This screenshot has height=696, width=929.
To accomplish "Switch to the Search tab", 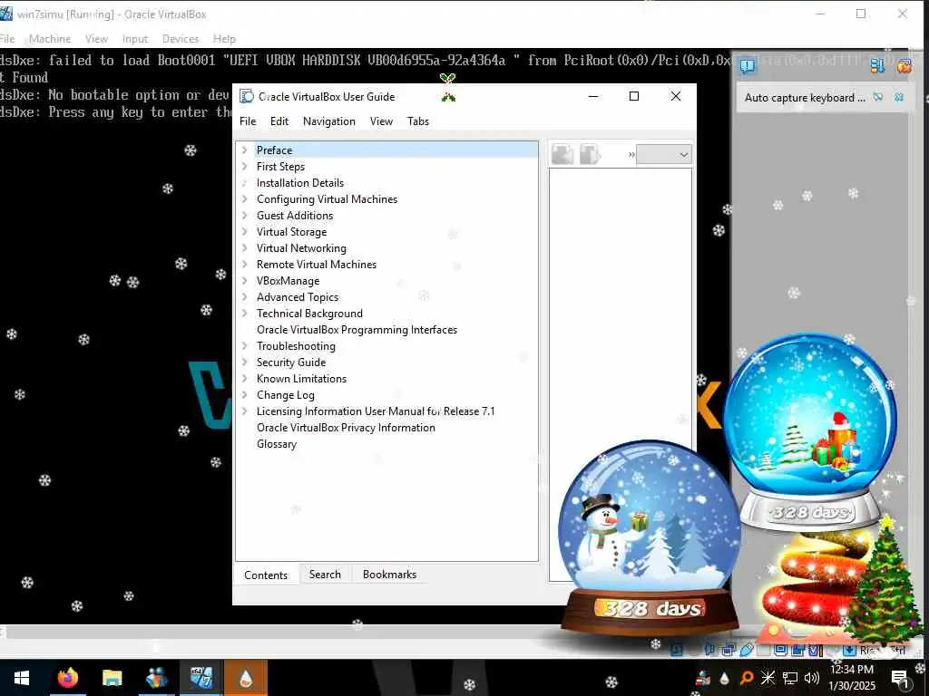I will point(325,574).
